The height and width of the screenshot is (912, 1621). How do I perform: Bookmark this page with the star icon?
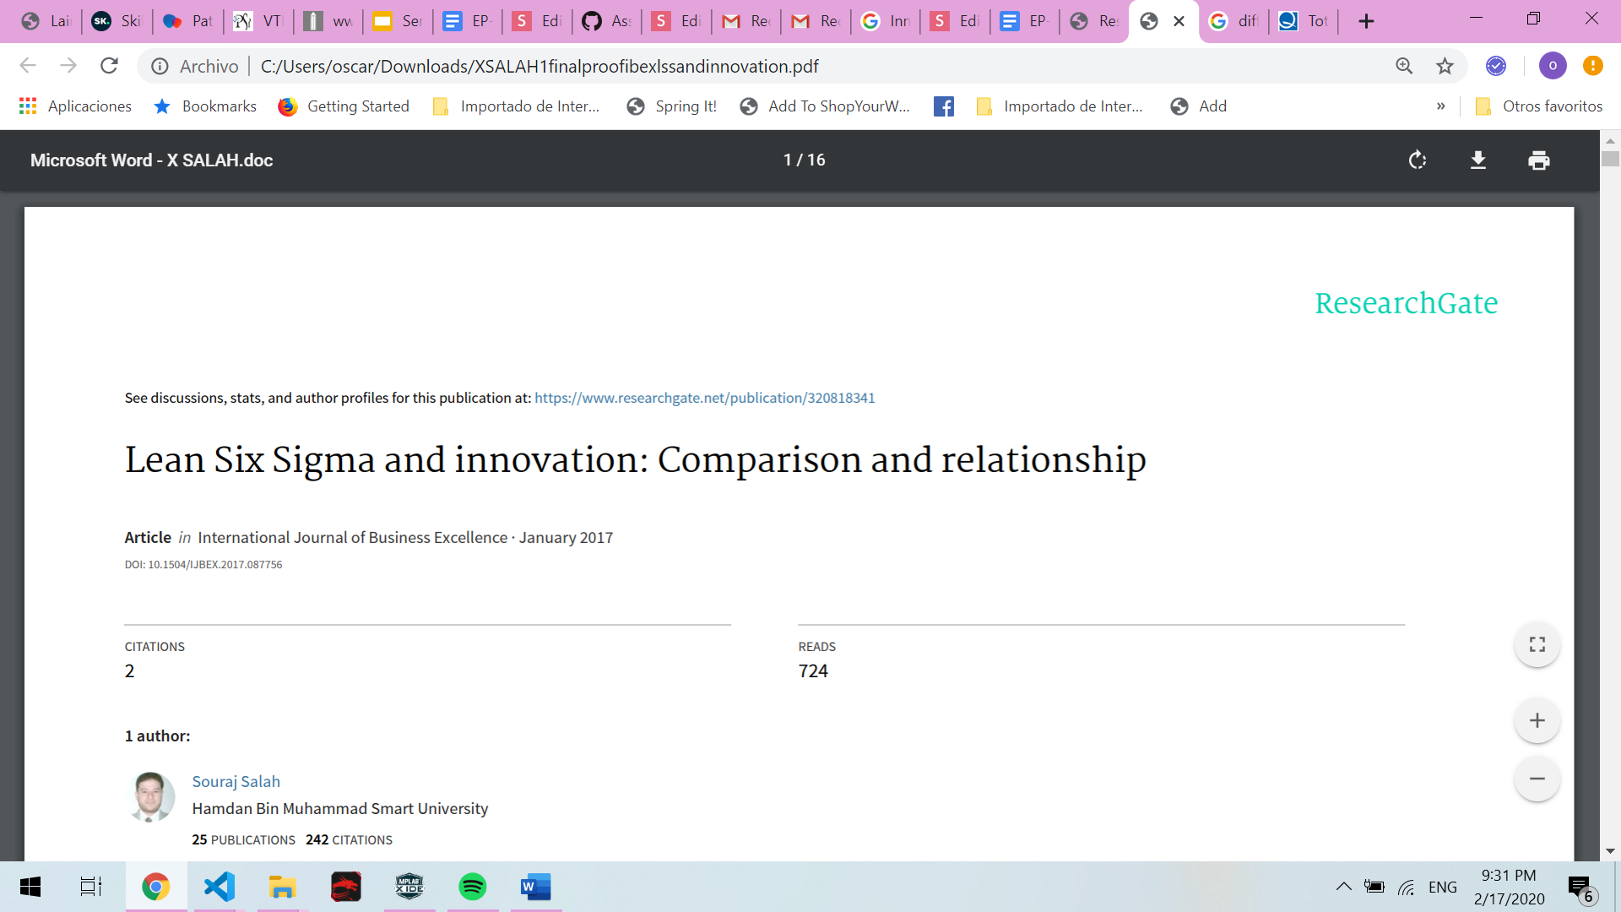1445,66
